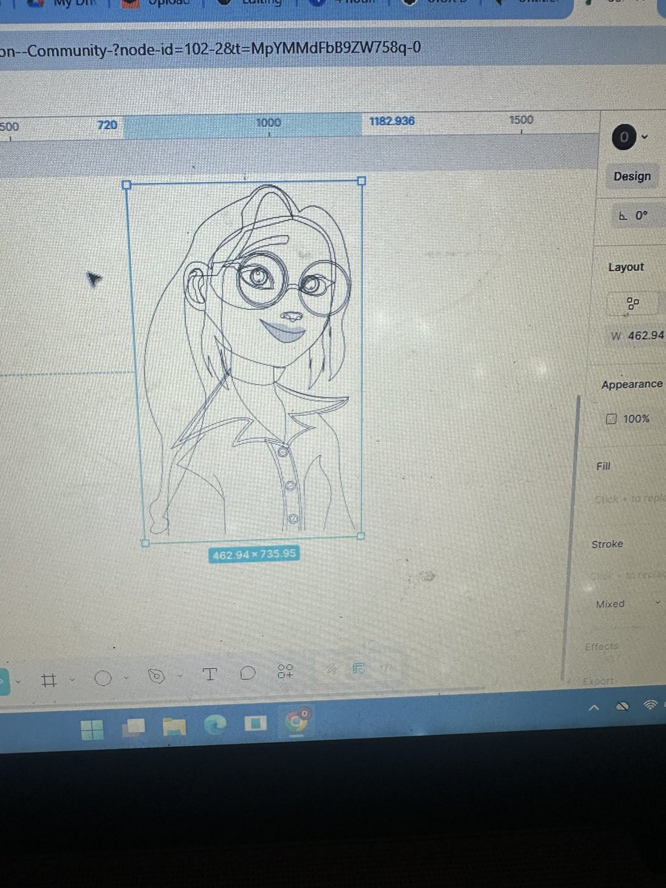Click the Appearance section header
Viewport: 666px width, 888px height.
pos(632,385)
